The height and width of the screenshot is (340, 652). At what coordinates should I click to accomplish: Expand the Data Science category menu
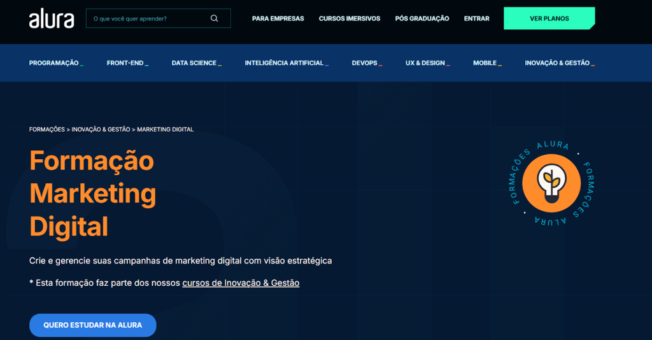[x=196, y=63]
